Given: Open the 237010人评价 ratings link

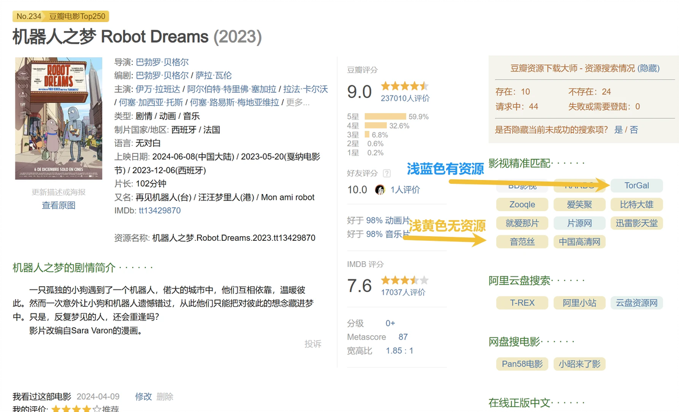Looking at the screenshot, I should tap(405, 98).
